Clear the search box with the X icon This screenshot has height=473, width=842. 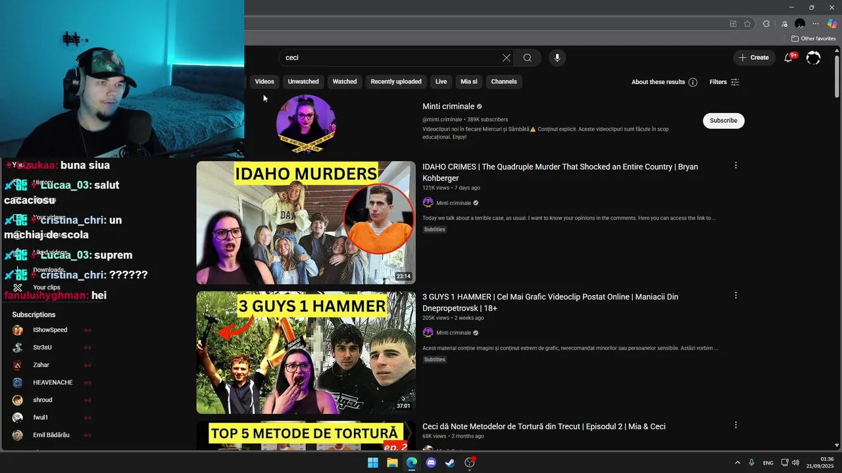point(507,58)
